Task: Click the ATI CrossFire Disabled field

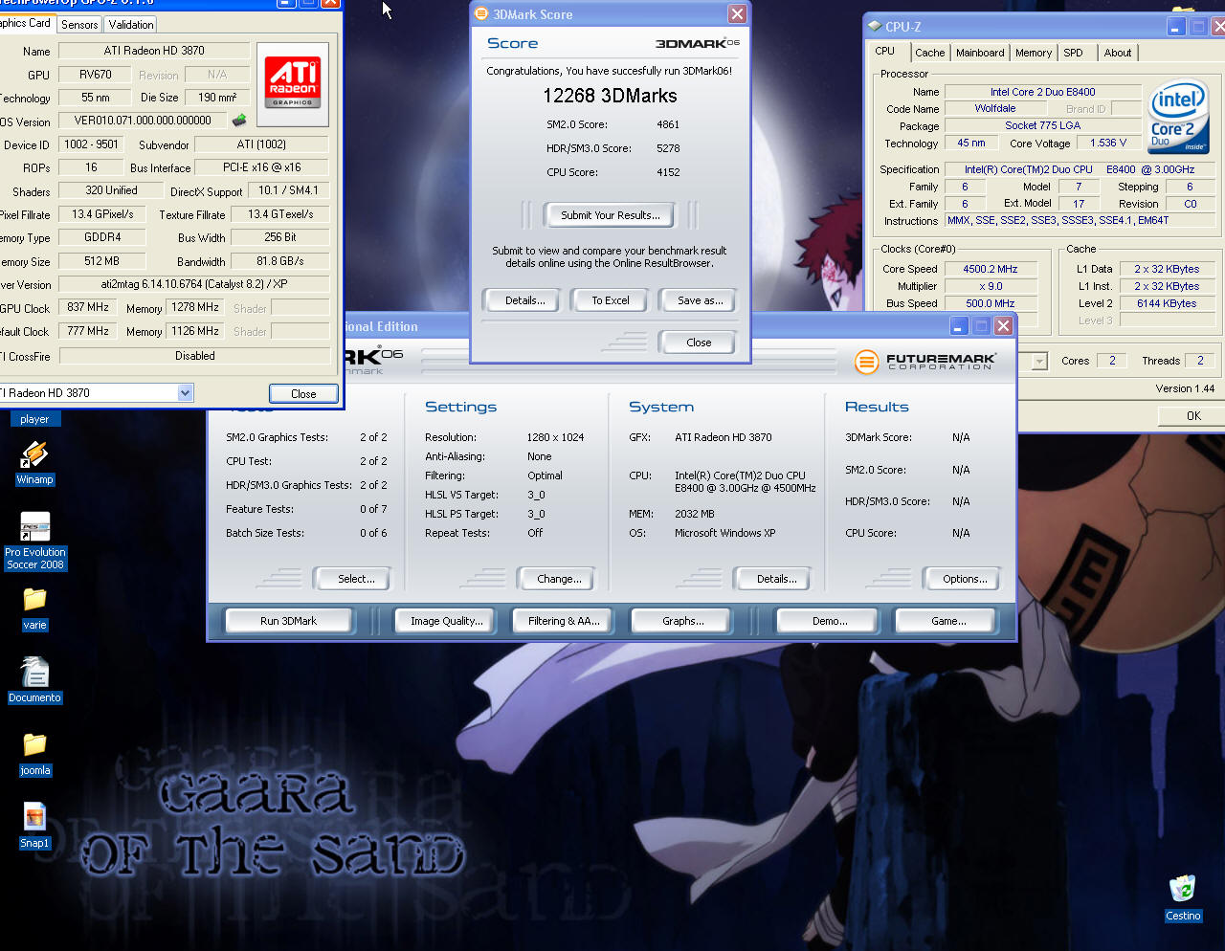Action: click(194, 356)
